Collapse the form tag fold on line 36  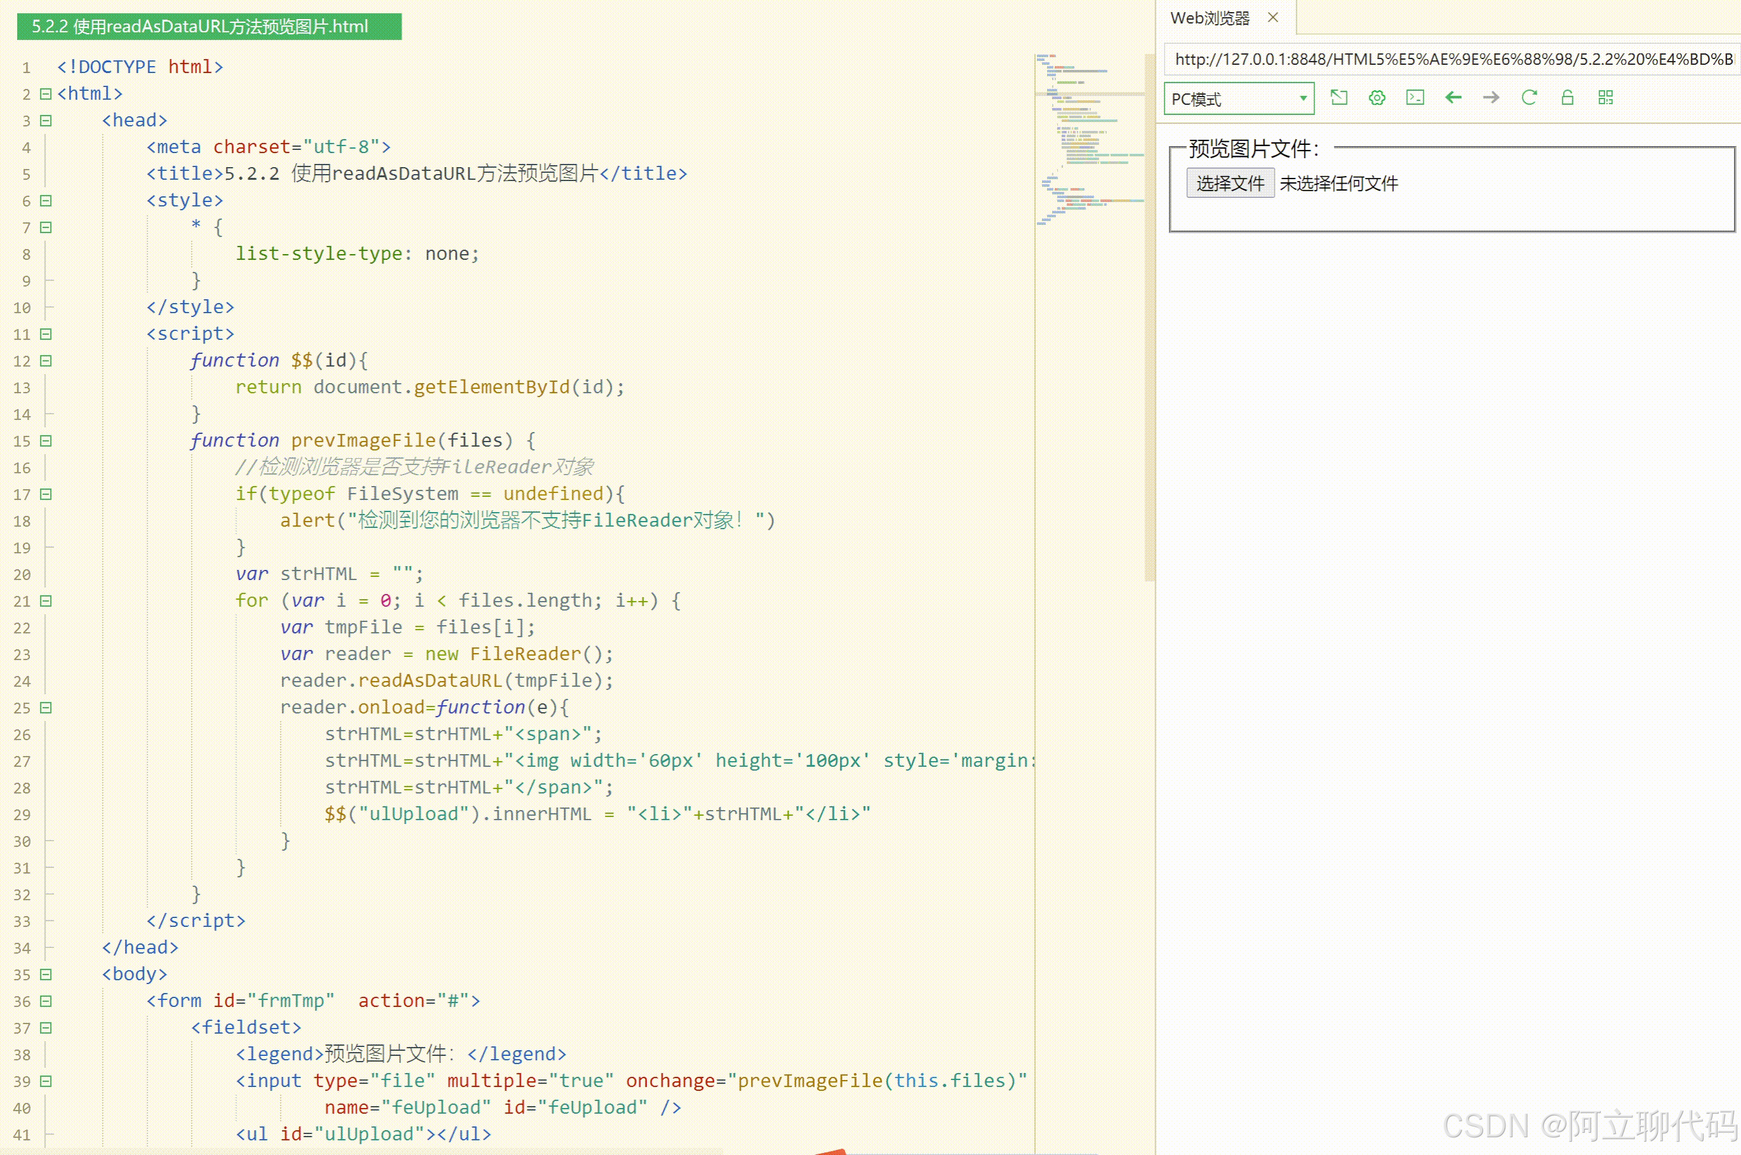coord(46,1001)
